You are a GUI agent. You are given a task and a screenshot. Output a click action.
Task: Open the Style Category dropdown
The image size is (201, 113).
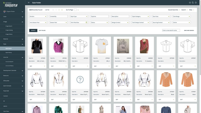tap(141, 16)
